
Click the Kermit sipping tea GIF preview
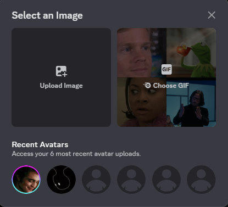tap(191, 53)
